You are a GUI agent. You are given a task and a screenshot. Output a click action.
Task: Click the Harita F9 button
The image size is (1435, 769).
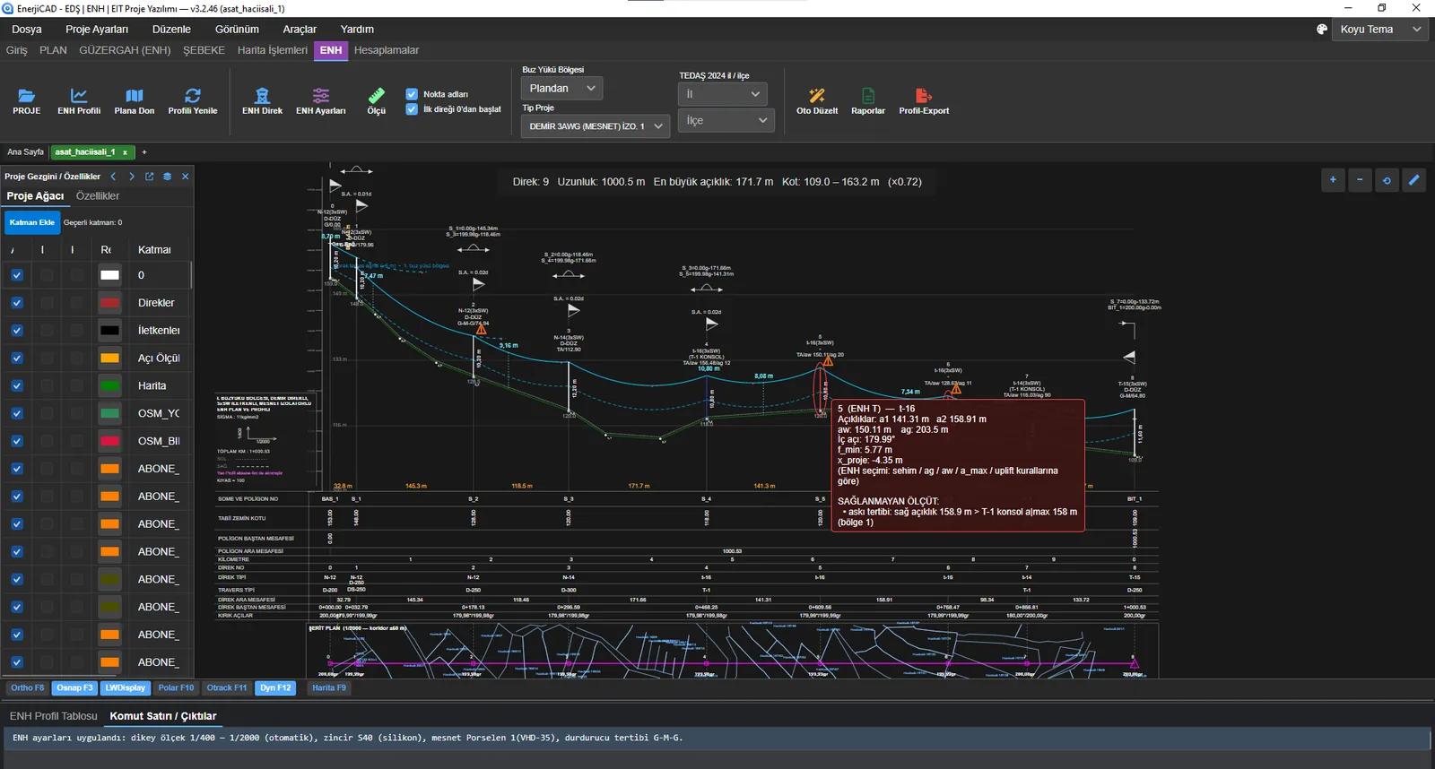[x=329, y=688]
